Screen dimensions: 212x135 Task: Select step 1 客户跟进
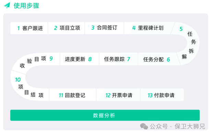29,28
